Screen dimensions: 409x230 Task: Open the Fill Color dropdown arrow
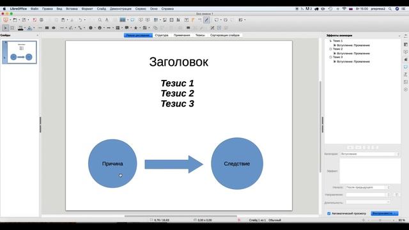coord(34,28)
